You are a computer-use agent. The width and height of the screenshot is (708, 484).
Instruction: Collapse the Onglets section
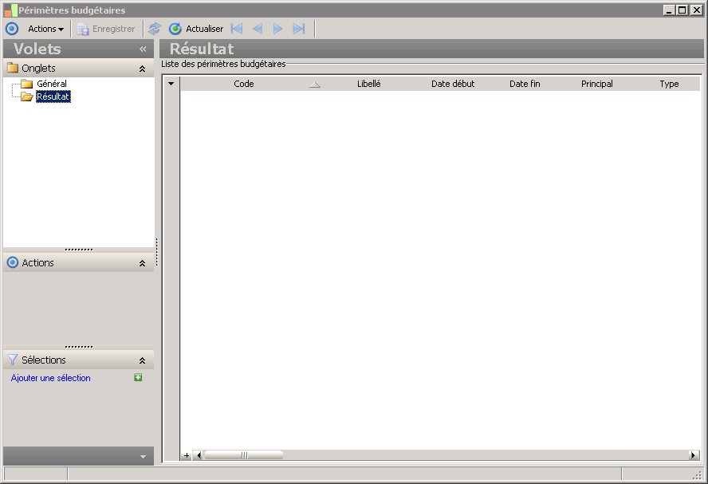click(x=142, y=69)
